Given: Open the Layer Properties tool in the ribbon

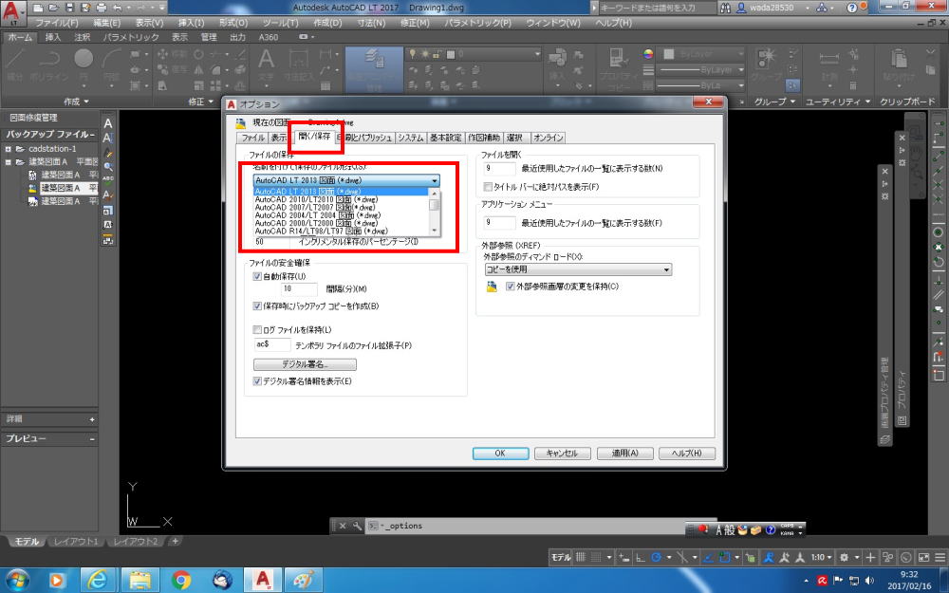Looking at the screenshot, I should click(374, 67).
